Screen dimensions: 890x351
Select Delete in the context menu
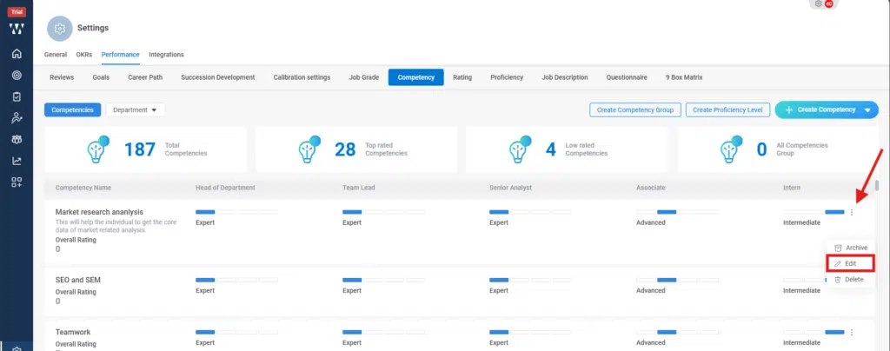(851, 279)
